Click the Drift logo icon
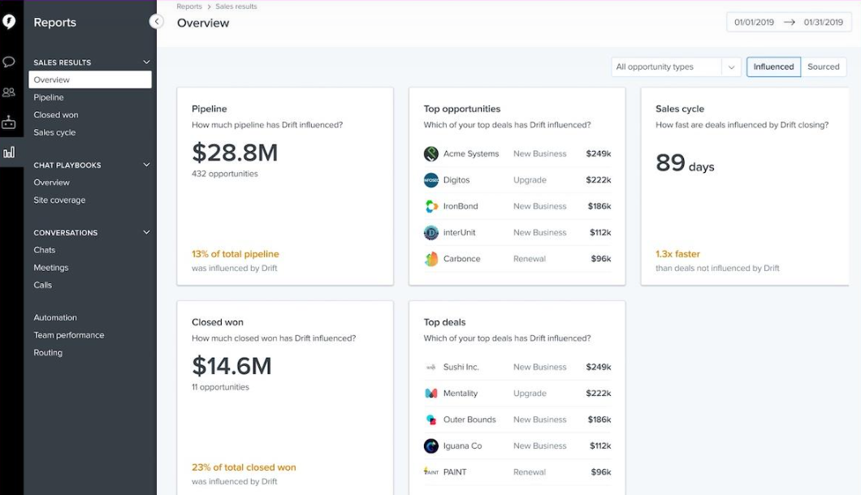The height and width of the screenshot is (495, 861). 9,22
